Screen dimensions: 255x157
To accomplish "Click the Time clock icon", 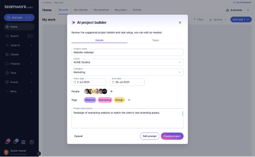I will [x=7, y=73].
